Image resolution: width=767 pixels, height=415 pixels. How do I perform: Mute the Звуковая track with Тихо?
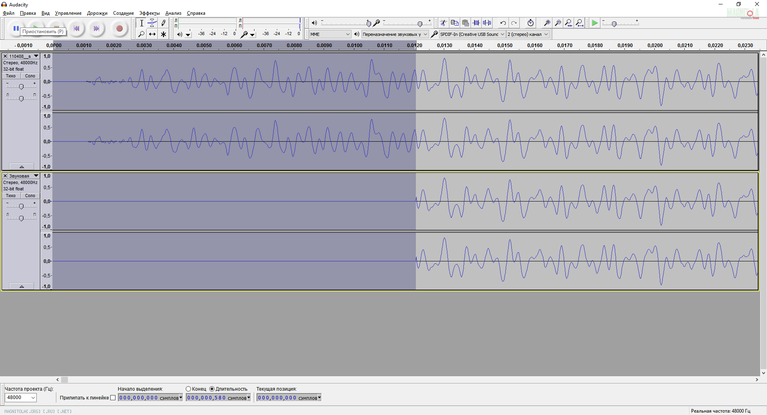(x=11, y=196)
